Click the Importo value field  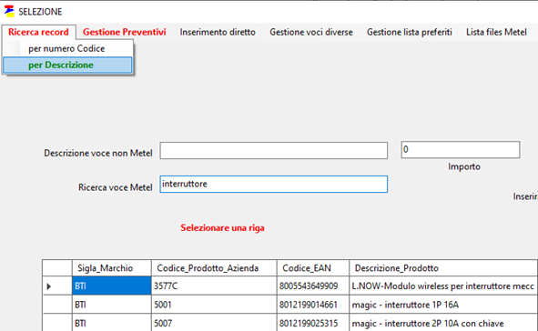point(460,150)
